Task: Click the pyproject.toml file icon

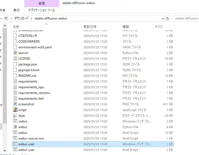Action: tap(15, 70)
